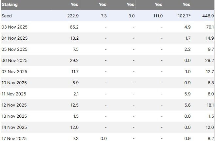This screenshot has width=217, height=141.
Task: Select the 222.9 cell in Seed row
Action: pyautogui.click(x=72, y=16)
